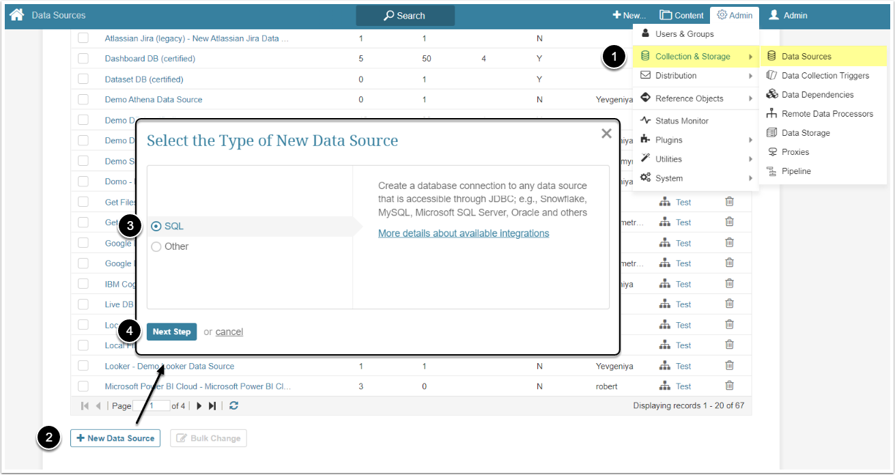Click the Home icon in top bar

tap(17, 15)
